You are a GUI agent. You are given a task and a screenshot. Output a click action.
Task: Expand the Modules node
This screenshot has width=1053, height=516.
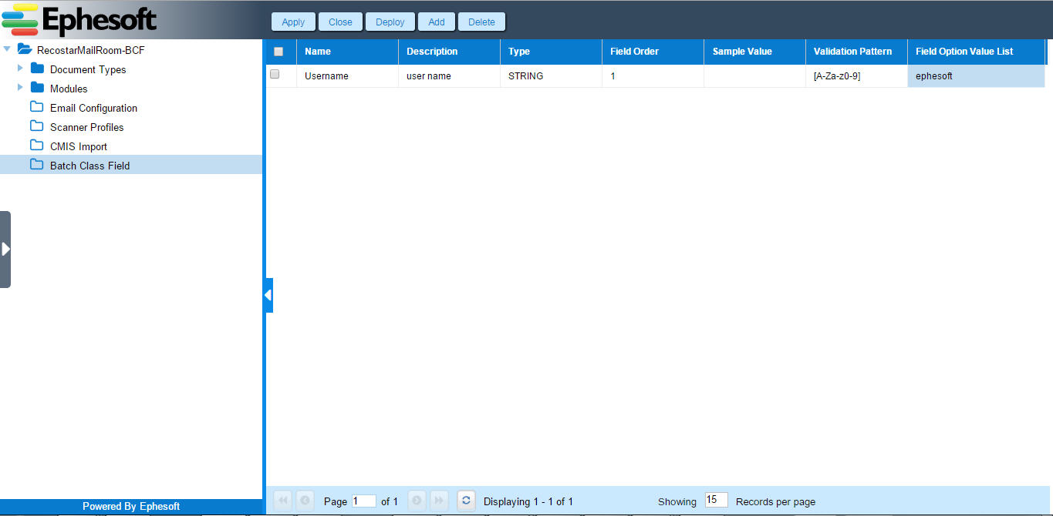[20, 88]
